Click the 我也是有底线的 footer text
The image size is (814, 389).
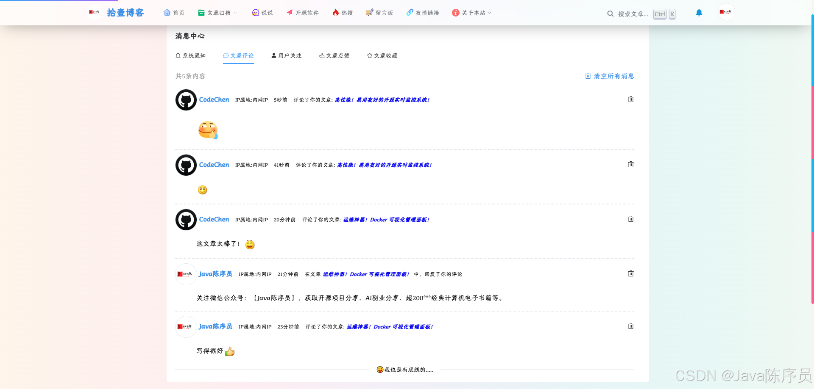409,370
